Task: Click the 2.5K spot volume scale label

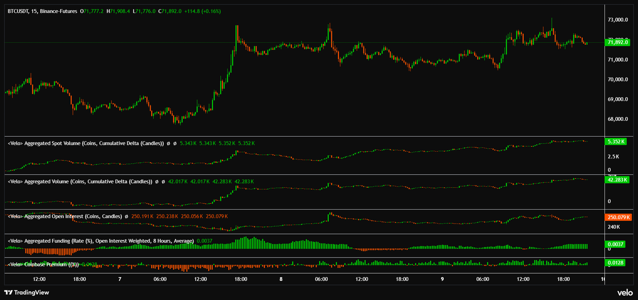Action: point(612,156)
